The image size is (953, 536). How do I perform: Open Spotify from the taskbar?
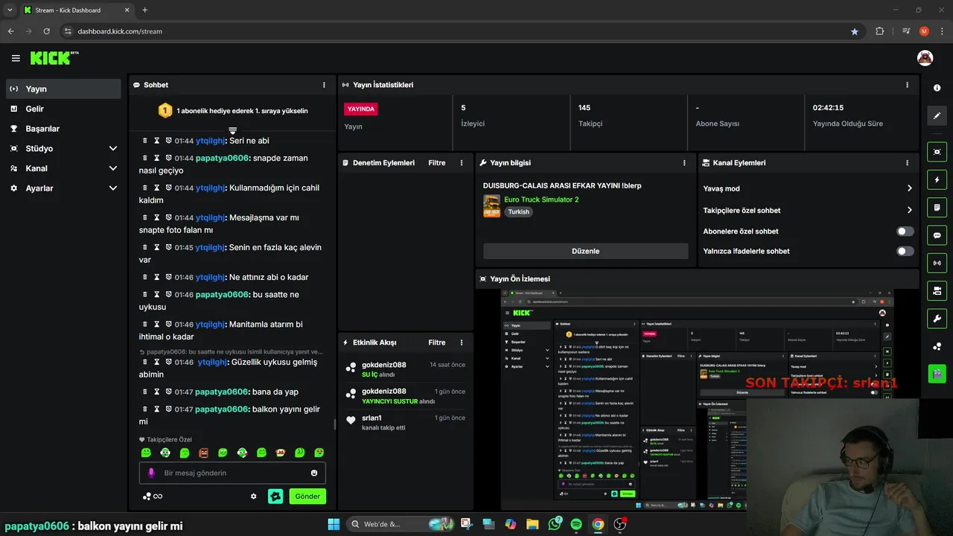click(576, 524)
